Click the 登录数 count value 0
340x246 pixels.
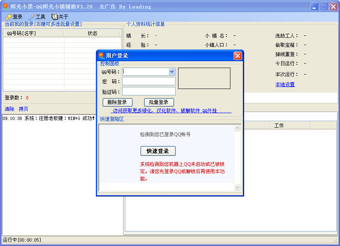(x=27, y=98)
